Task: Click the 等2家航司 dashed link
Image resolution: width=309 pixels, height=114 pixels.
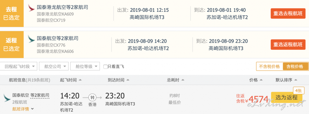Action: pos(40,96)
